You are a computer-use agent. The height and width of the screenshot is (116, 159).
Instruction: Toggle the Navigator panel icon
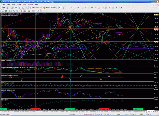click(19, 8)
